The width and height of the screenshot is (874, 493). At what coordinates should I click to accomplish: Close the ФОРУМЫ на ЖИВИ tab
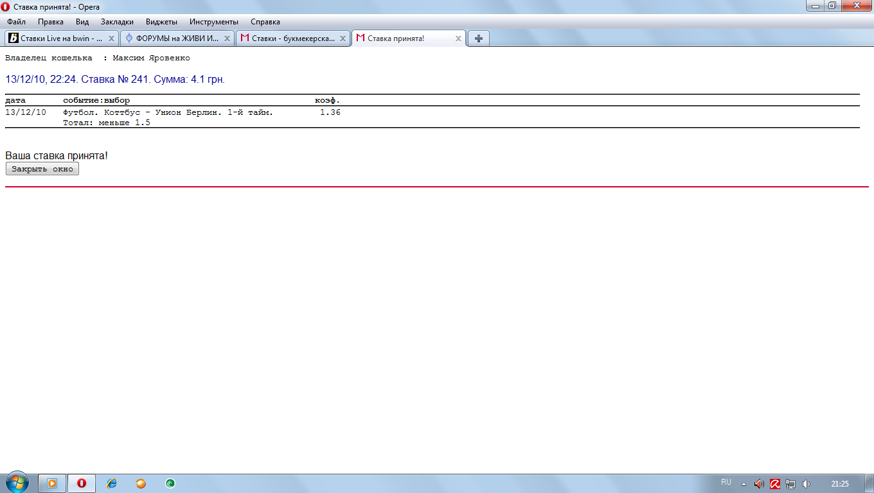coord(227,39)
